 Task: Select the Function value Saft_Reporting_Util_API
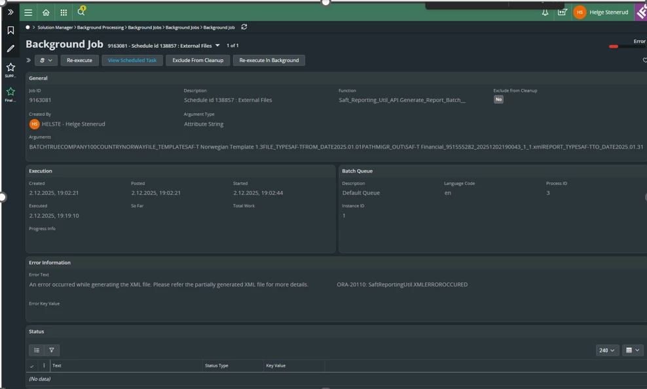pyautogui.click(x=402, y=100)
